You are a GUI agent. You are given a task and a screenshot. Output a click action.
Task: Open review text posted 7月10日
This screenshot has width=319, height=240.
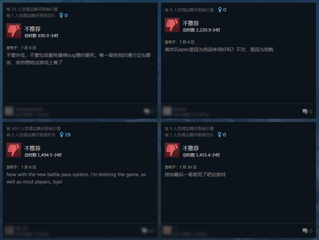tap(195, 174)
